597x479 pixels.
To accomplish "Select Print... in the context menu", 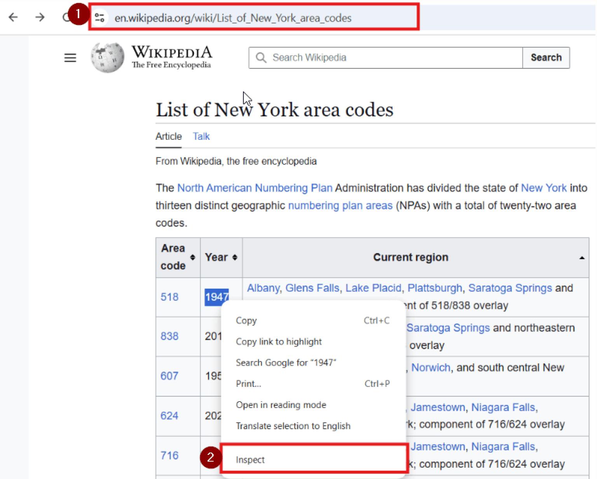I will (312, 384).
